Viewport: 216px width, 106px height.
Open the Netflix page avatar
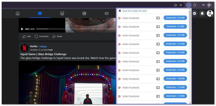click(x=24, y=48)
